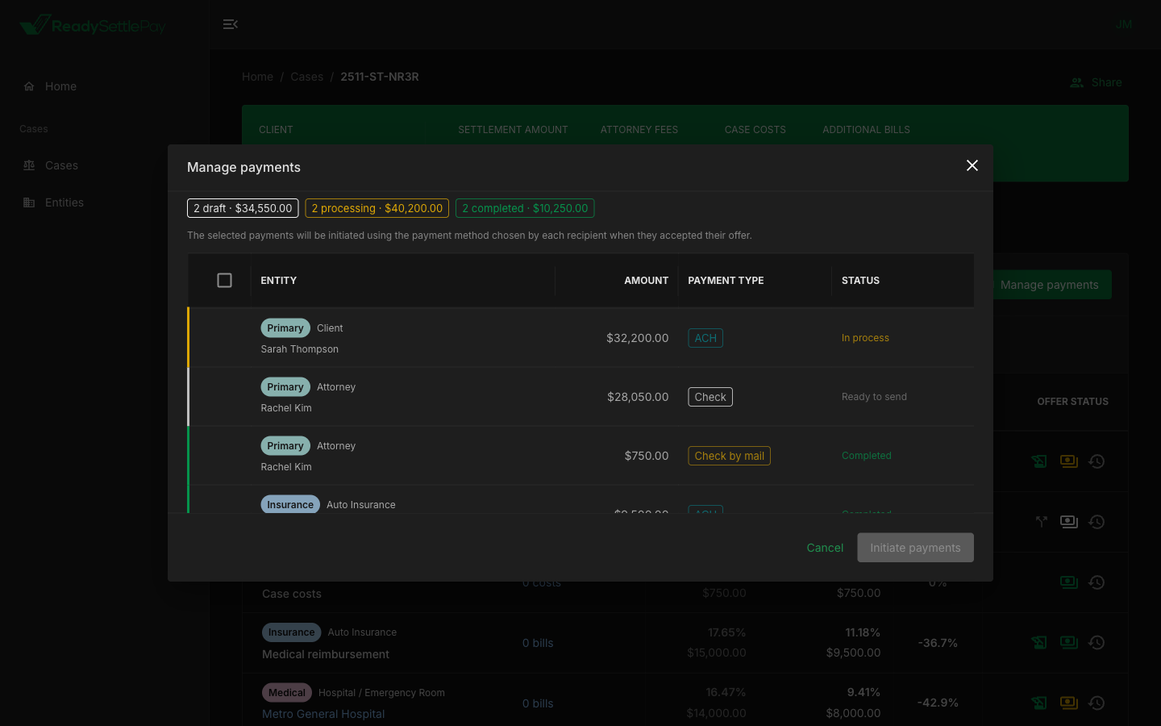Image resolution: width=1161 pixels, height=726 pixels.
Task: Click Cancel in the dialog
Action: [x=825, y=548]
